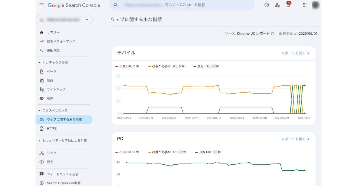Click 2025/03/05 axis label

click(x=124, y=118)
